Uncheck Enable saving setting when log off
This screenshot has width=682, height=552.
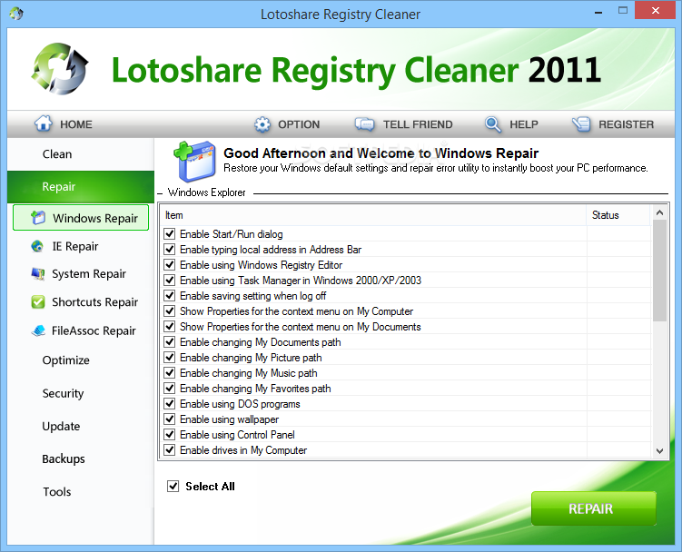point(170,296)
